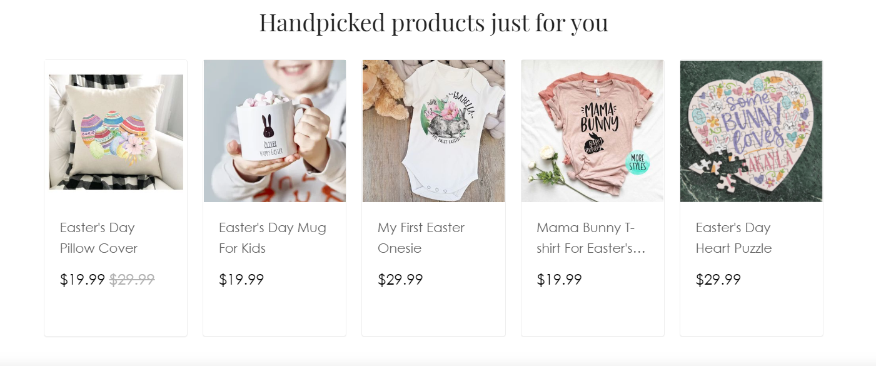Click the $19.99 price under the mug
Viewport: 876px width, 366px height.
241,280
